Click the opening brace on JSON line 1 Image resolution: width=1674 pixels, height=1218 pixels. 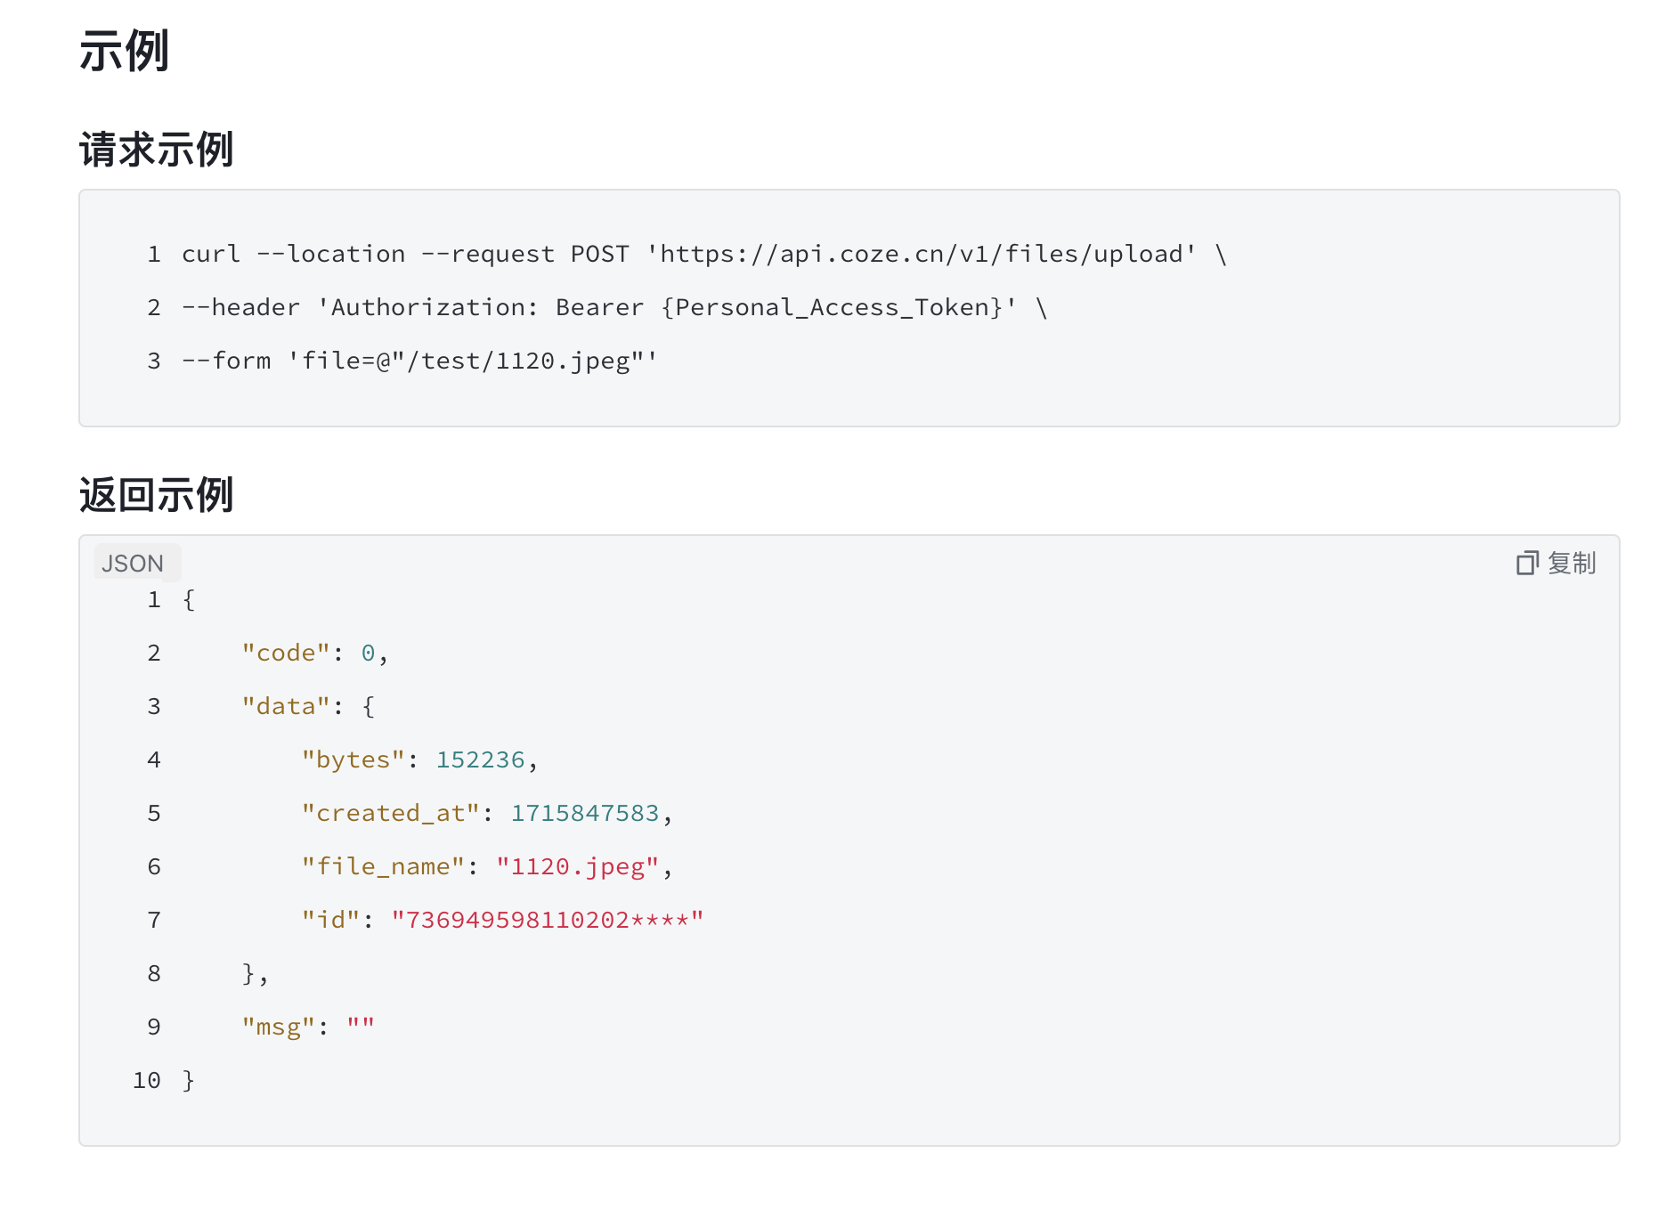click(x=189, y=600)
